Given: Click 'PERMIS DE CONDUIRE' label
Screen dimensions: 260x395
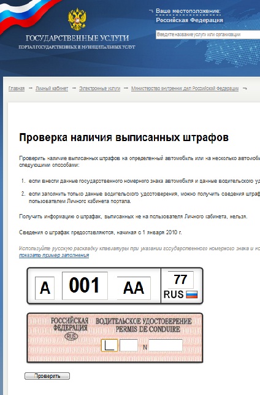Looking at the screenshot, I should click(148, 329).
